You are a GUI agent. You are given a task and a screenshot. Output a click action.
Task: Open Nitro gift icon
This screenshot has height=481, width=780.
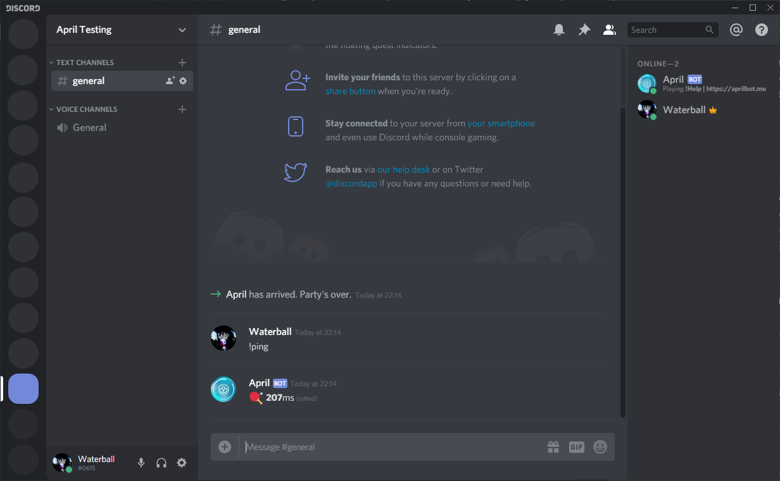coord(553,447)
